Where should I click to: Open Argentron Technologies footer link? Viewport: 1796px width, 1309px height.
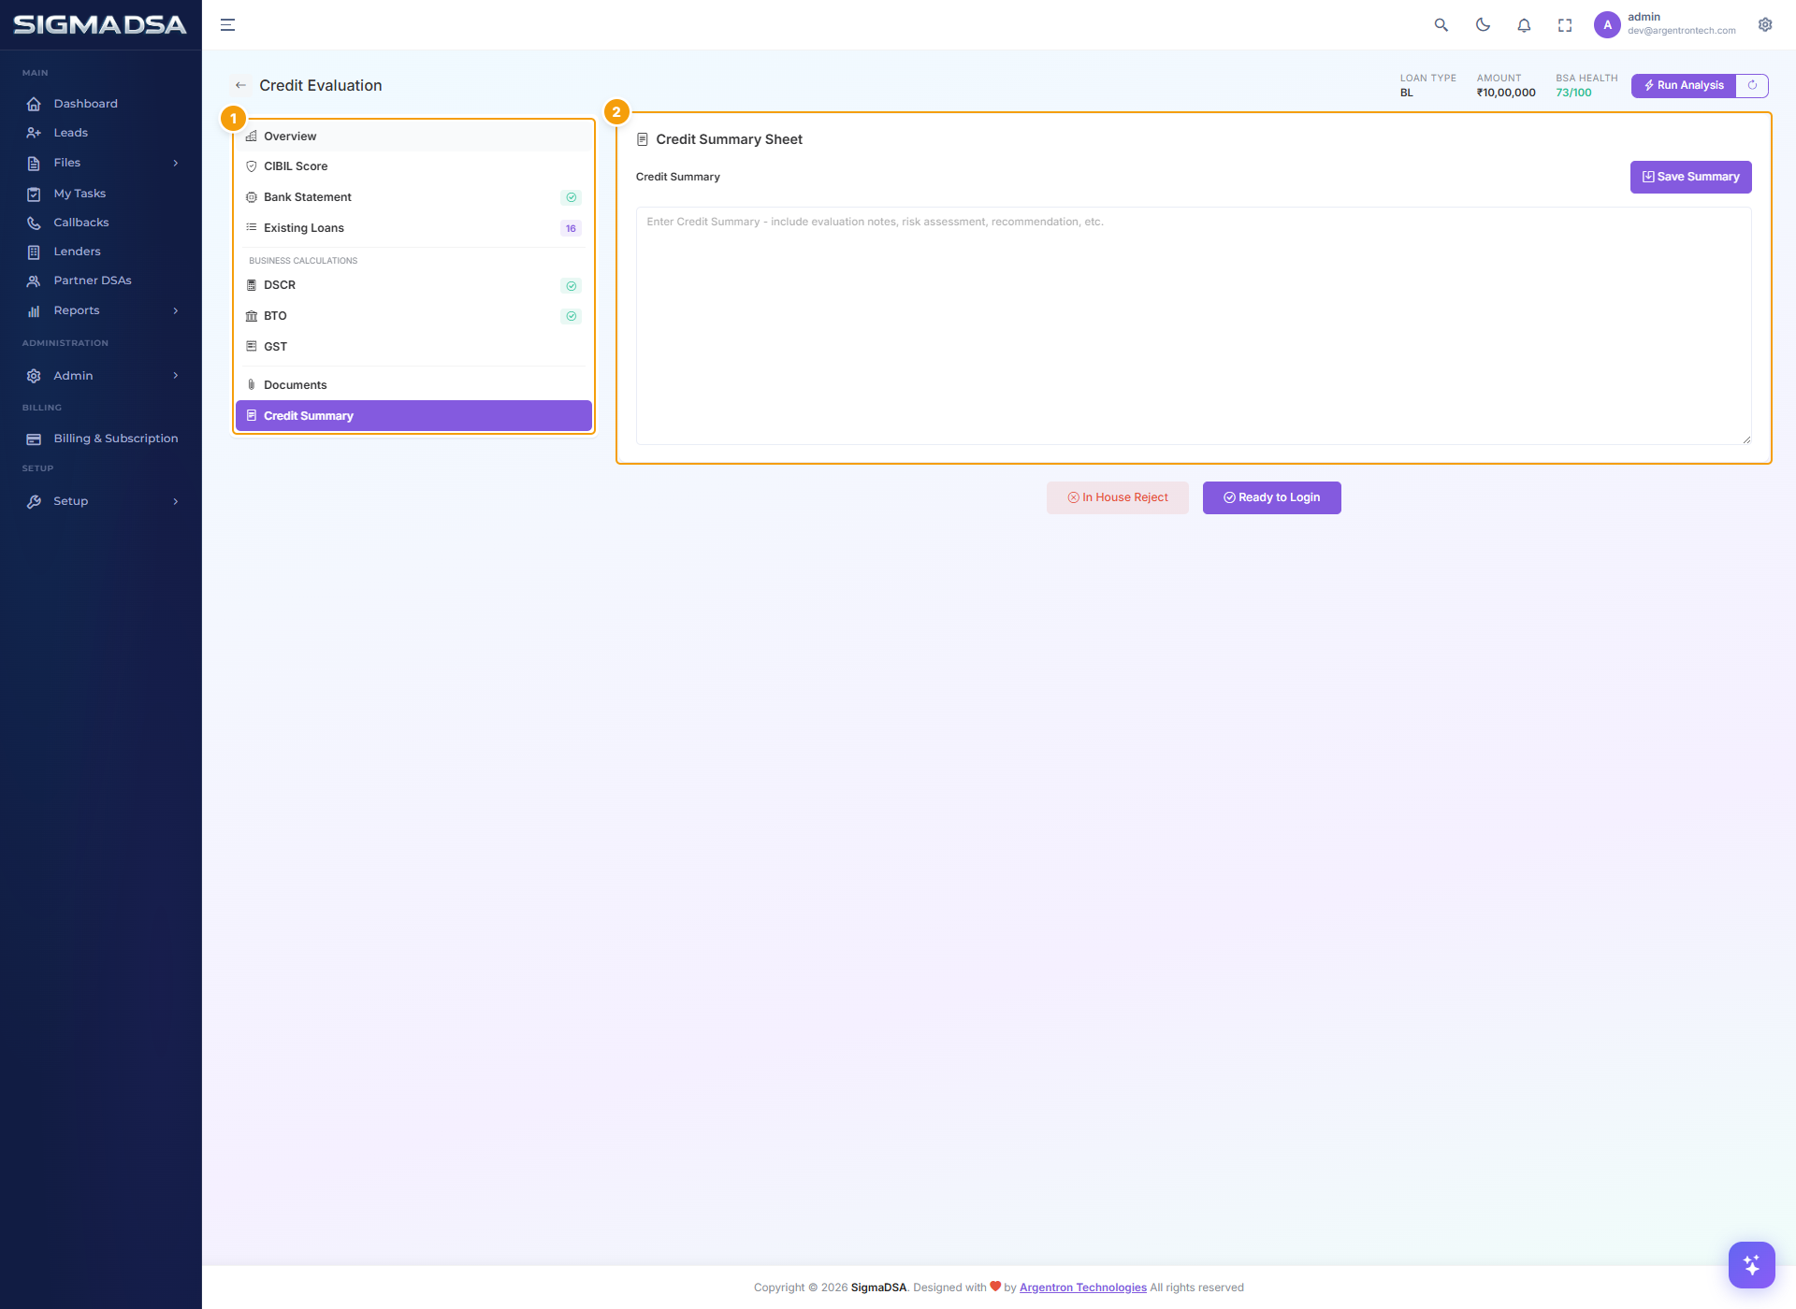click(1082, 1287)
